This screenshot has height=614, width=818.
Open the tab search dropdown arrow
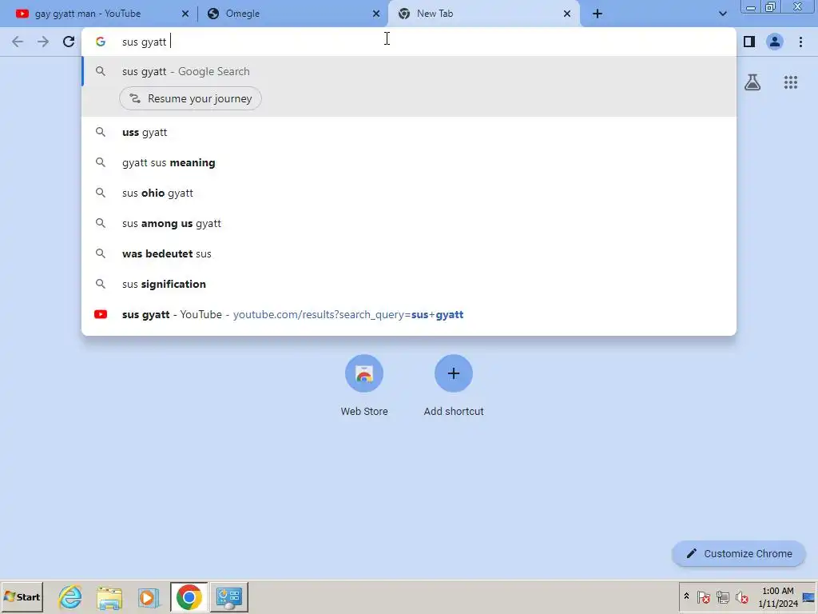722,14
